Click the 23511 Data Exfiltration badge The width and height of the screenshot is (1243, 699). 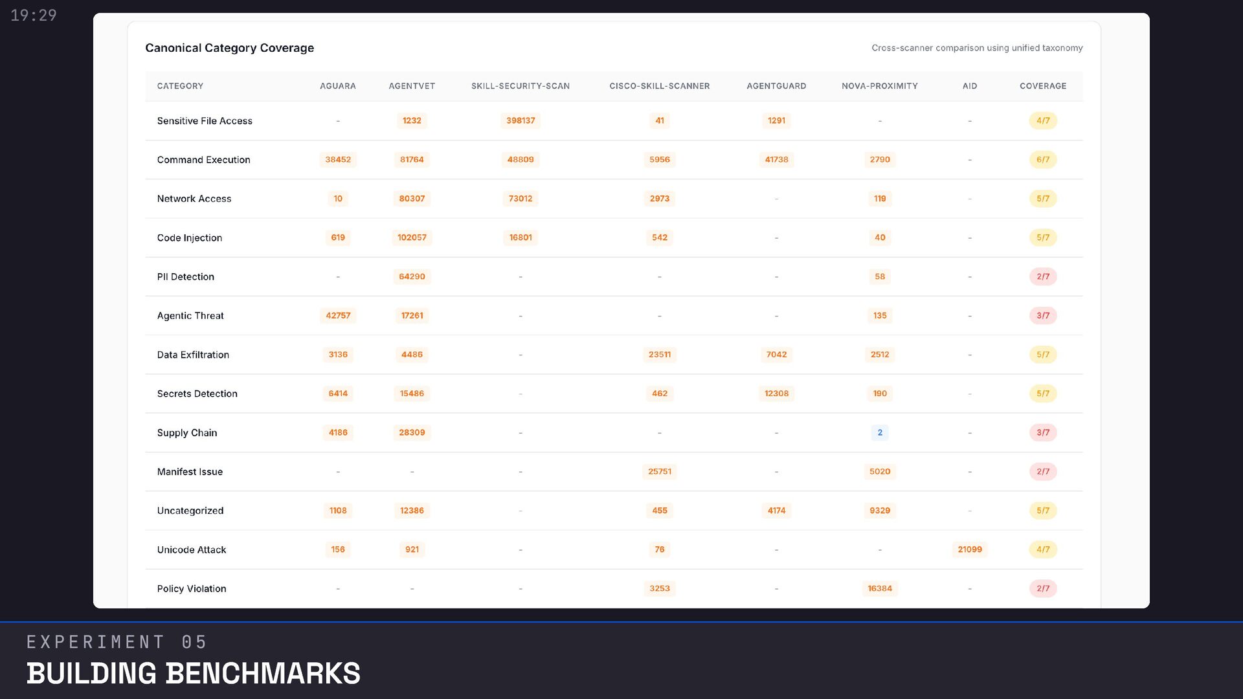[x=659, y=355]
